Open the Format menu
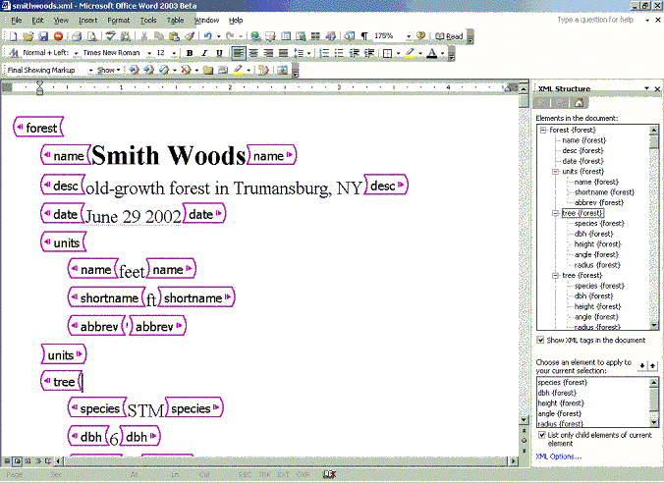Image resolution: width=664 pixels, height=483 pixels. [118, 20]
